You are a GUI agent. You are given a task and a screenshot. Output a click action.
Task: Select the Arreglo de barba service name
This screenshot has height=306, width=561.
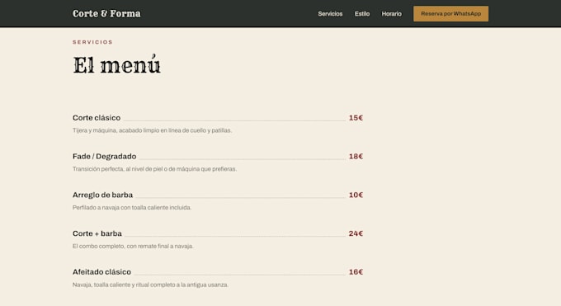(102, 195)
